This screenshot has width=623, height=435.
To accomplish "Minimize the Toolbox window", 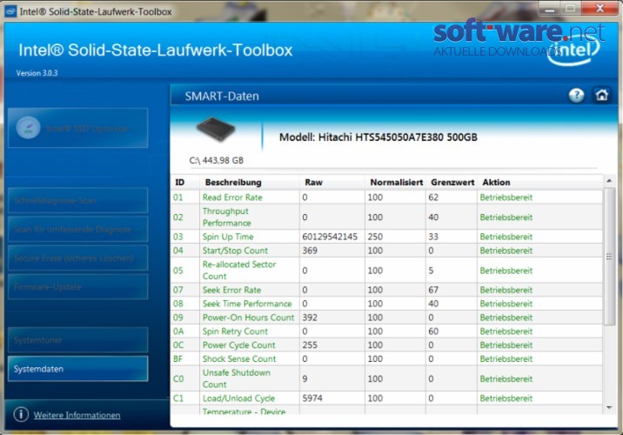I will point(550,8).
